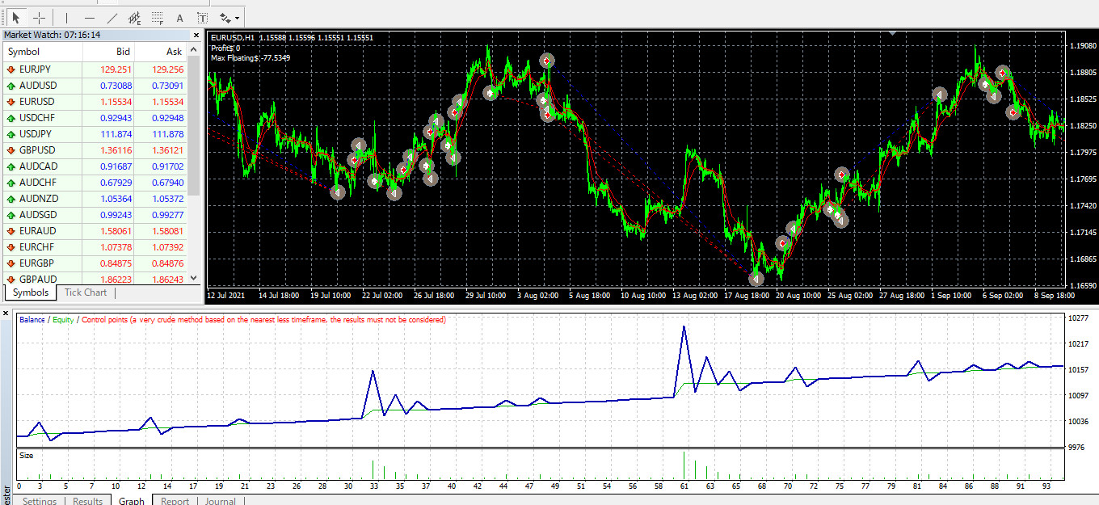Click the 10277 balance axis label
The height and width of the screenshot is (505, 1099).
(x=1079, y=318)
